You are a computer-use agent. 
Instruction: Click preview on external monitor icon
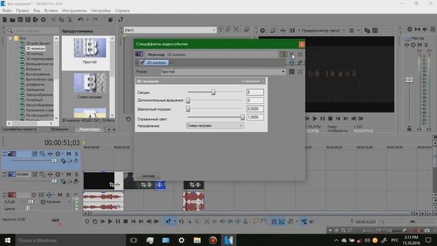point(273,30)
